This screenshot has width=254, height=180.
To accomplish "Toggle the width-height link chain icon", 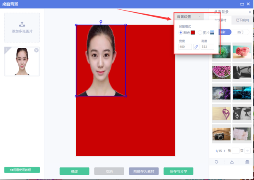I will 196,47.
